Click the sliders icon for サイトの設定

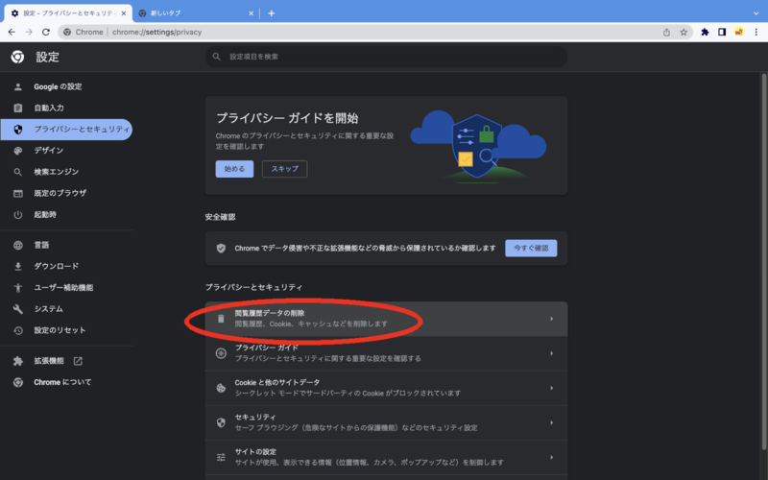(221, 458)
